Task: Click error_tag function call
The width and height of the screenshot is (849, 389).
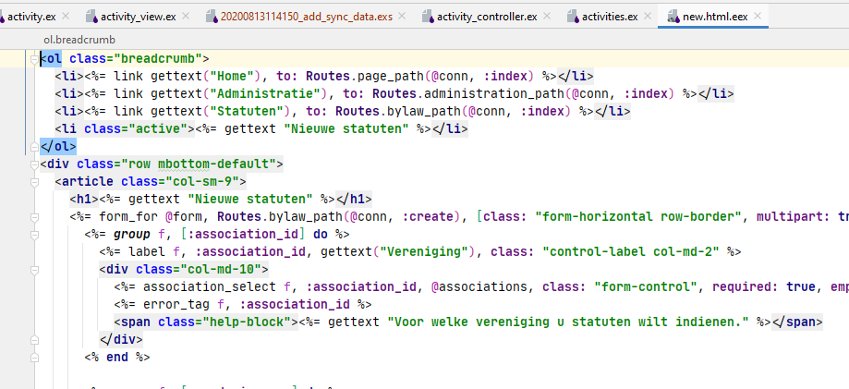Action: click(x=176, y=305)
